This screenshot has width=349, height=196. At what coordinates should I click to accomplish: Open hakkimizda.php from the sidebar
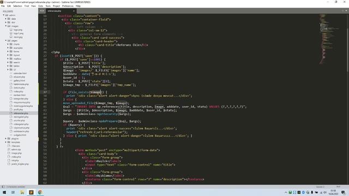[21, 84]
